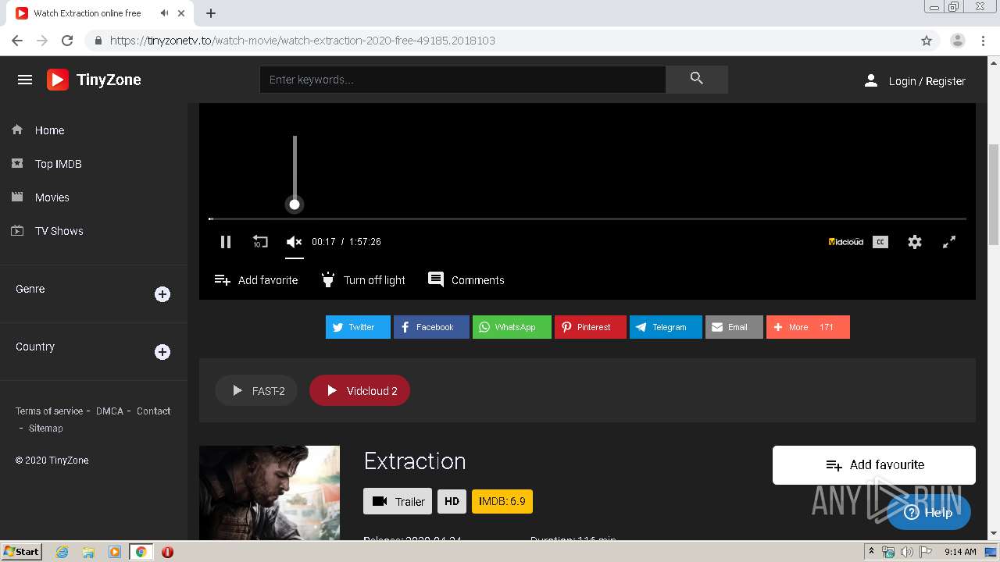Open Terms of service

[x=49, y=411]
